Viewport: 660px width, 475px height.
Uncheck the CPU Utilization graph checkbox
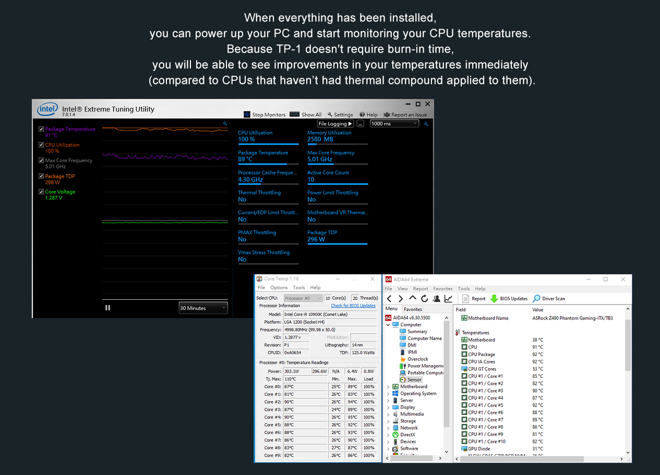41,145
